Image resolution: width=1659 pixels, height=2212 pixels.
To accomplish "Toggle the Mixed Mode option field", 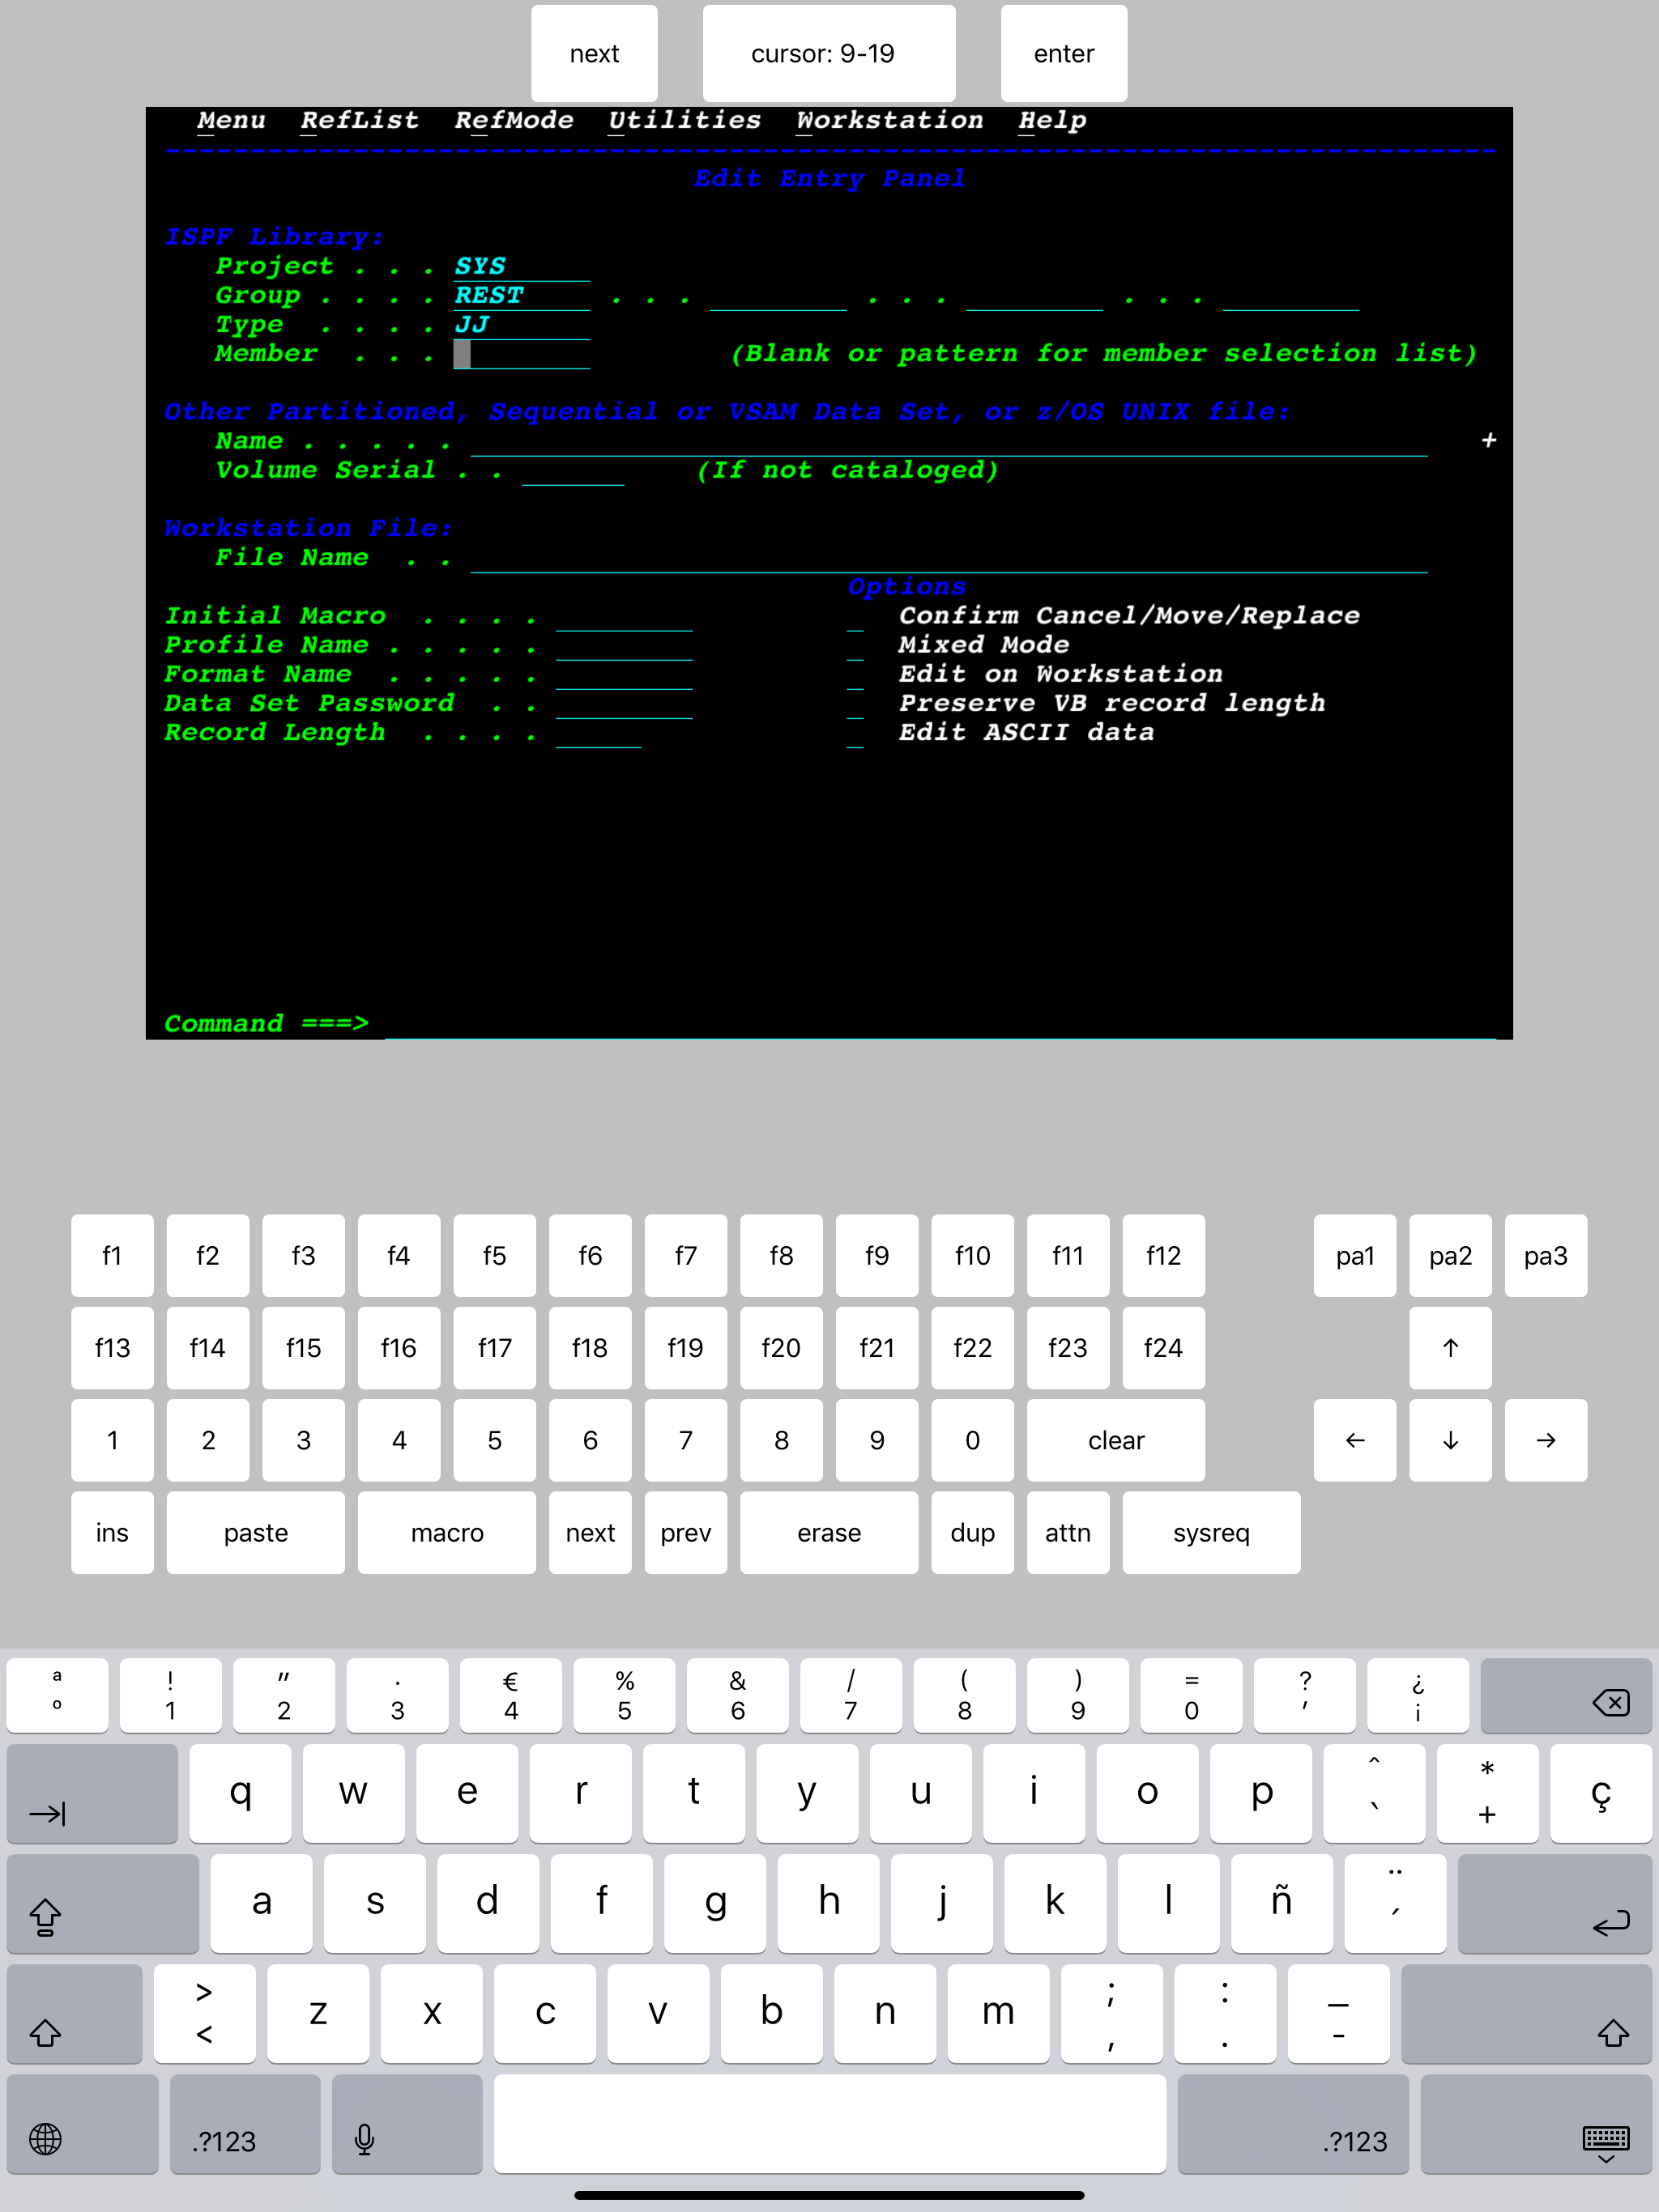I will 855,646.
